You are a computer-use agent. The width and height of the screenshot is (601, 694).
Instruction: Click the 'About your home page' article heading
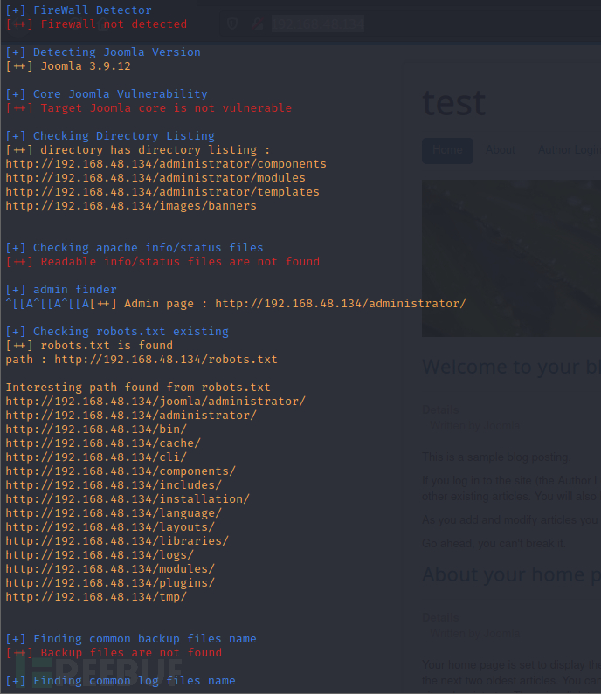tap(512, 574)
